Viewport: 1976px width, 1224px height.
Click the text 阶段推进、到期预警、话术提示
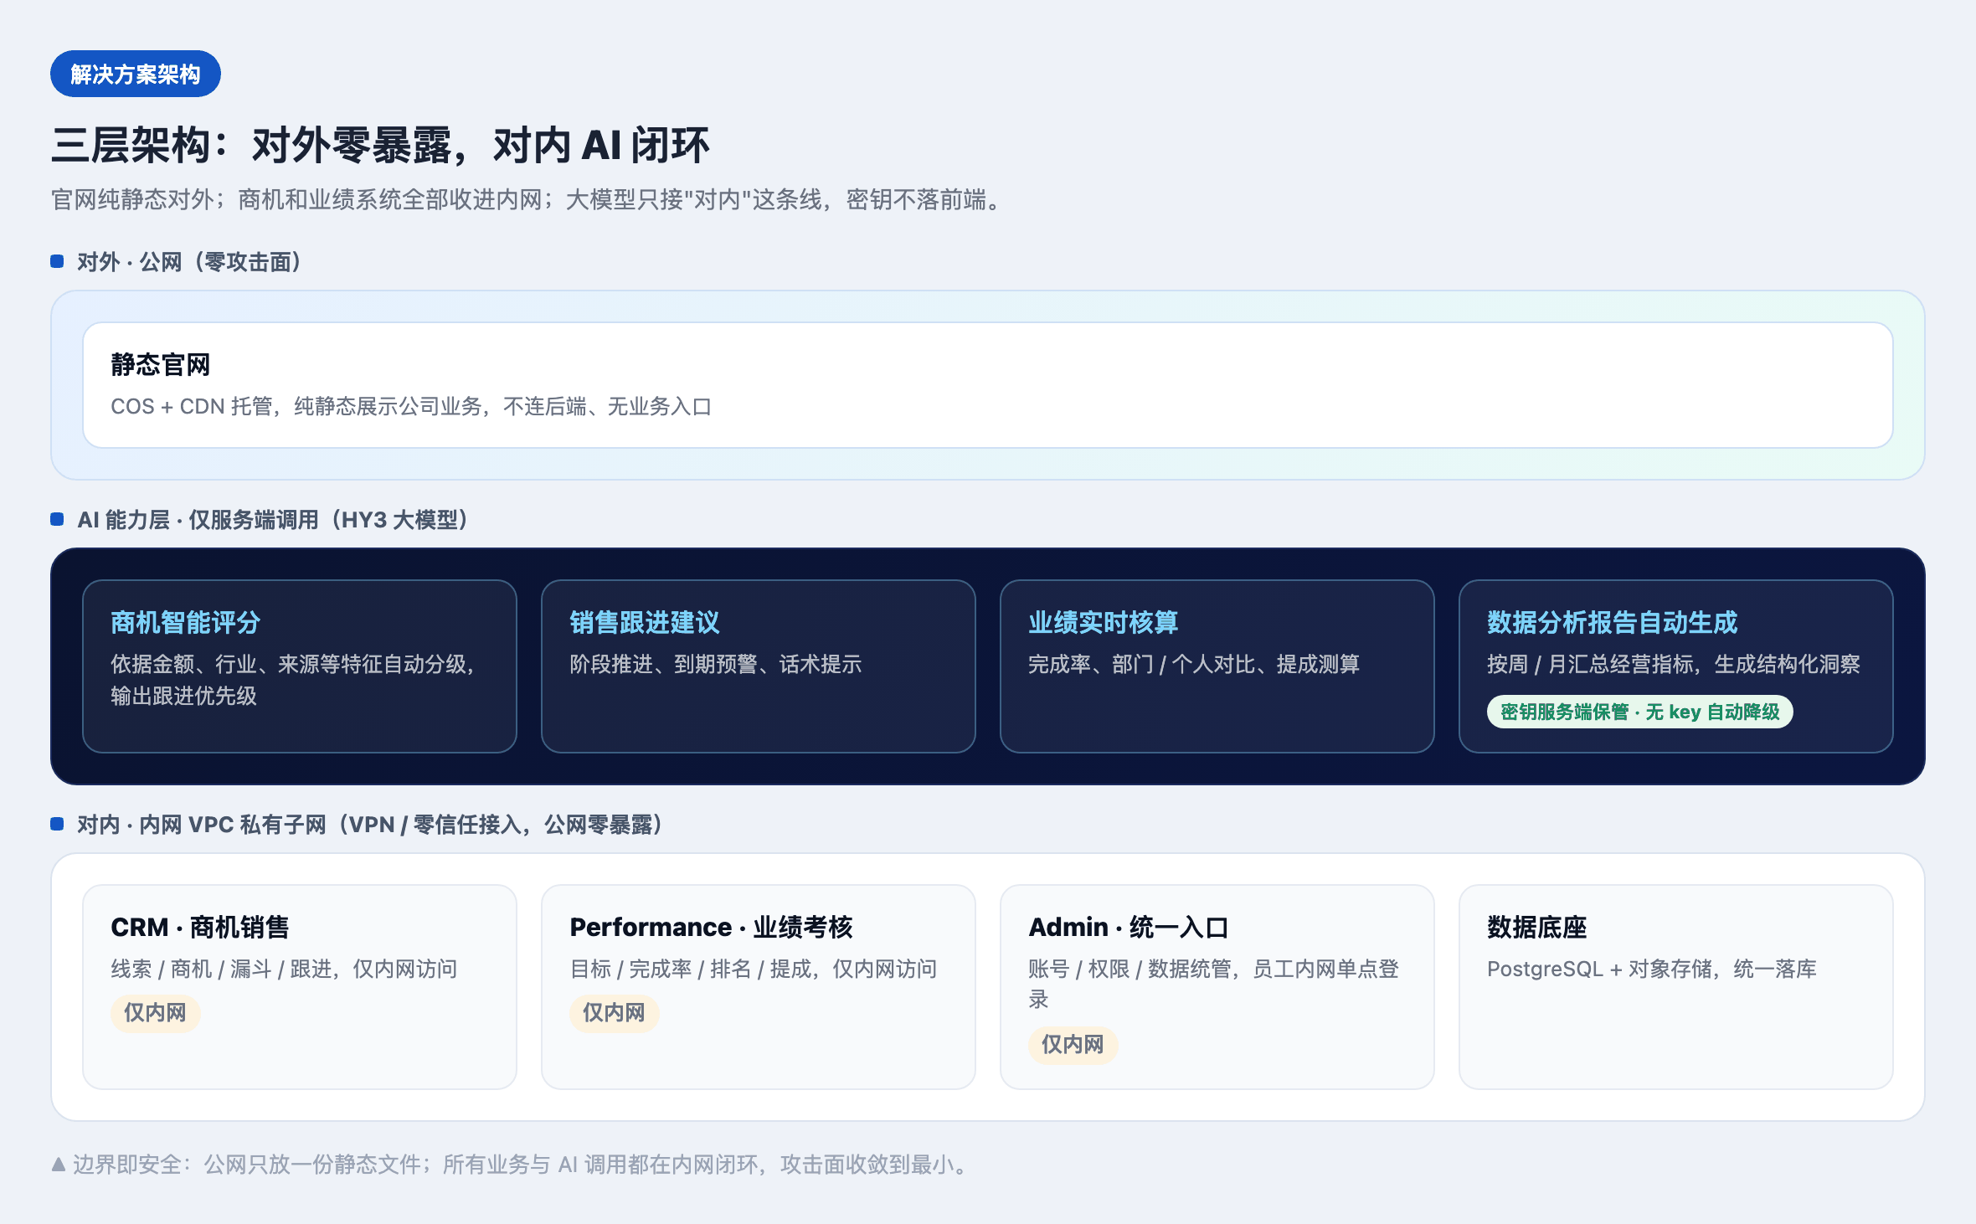716,664
